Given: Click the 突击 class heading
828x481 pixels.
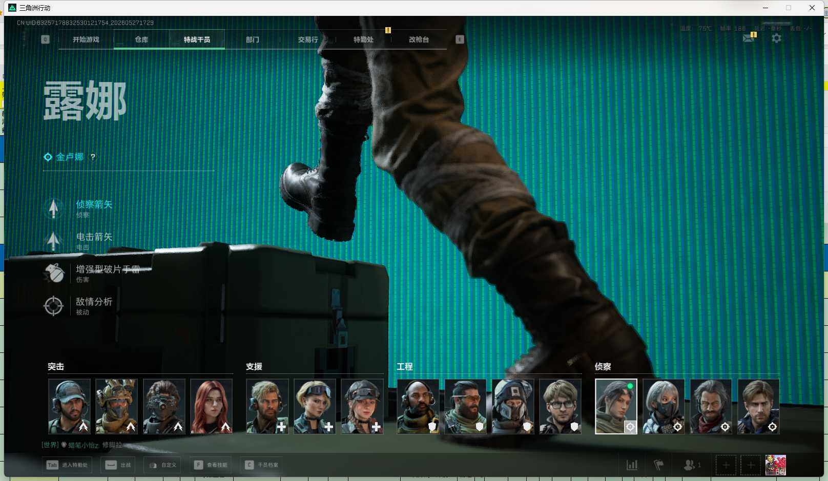Looking at the screenshot, I should (x=56, y=367).
